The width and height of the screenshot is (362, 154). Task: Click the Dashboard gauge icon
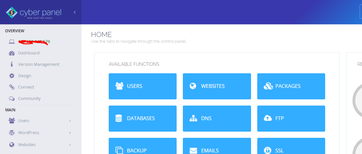pos(12,53)
